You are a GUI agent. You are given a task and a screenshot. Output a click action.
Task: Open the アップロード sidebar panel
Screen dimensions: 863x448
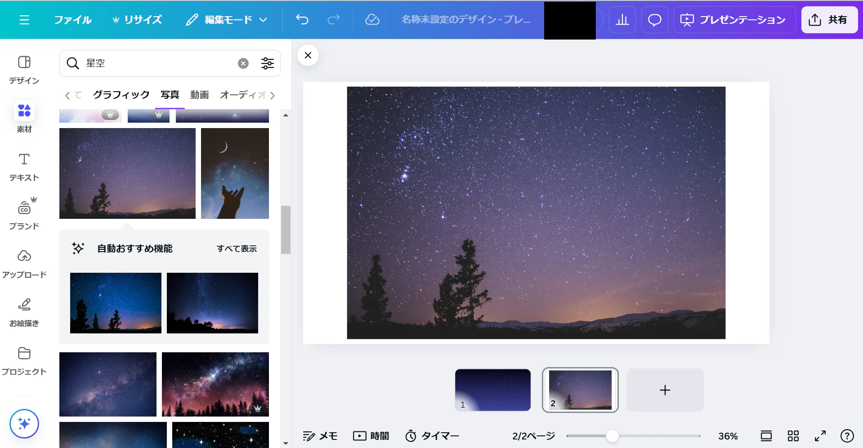[x=24, y=264]
